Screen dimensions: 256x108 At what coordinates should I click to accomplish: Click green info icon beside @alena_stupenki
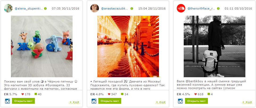tap(45, 8)
